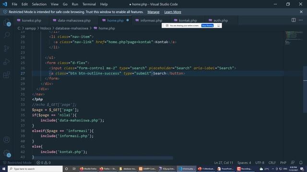Open the Accounts menu icon
307x172 pixels.
(x=7, y=140)
